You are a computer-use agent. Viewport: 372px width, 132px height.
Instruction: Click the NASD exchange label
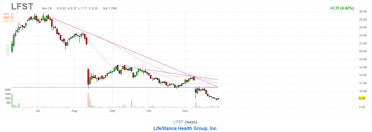[191, 122]
